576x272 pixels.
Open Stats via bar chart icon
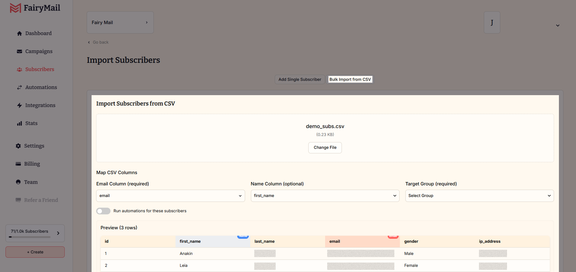[x=20, y=123]
